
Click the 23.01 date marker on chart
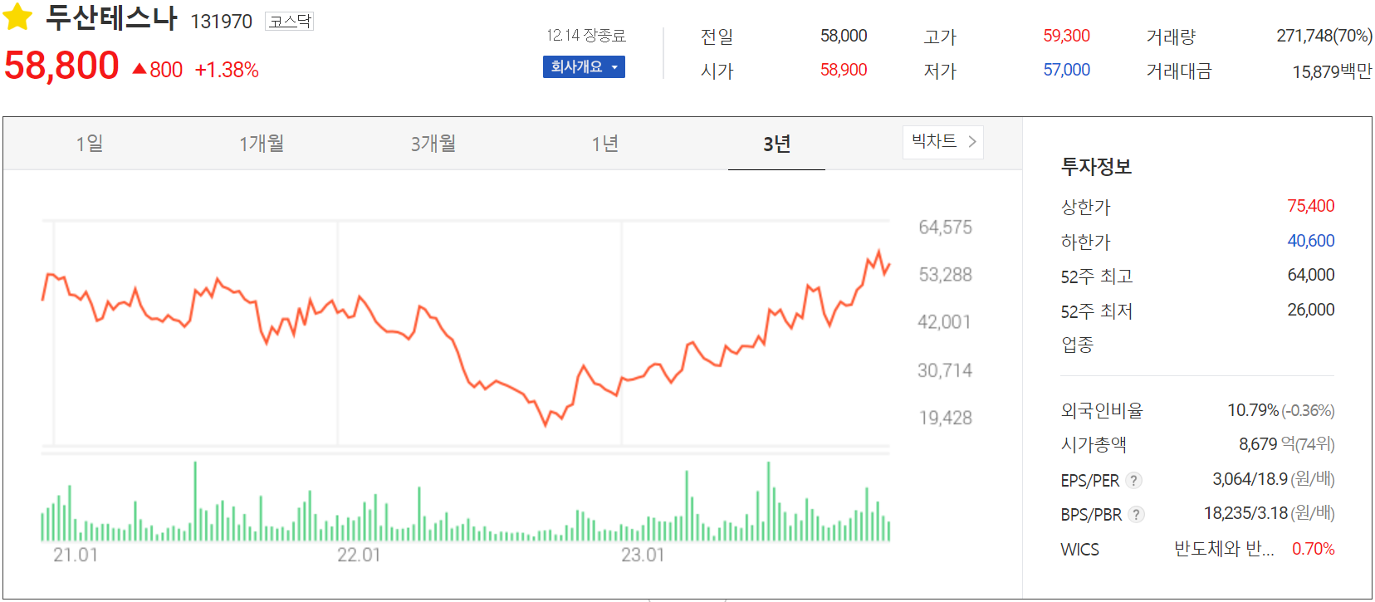coord(643,555)
